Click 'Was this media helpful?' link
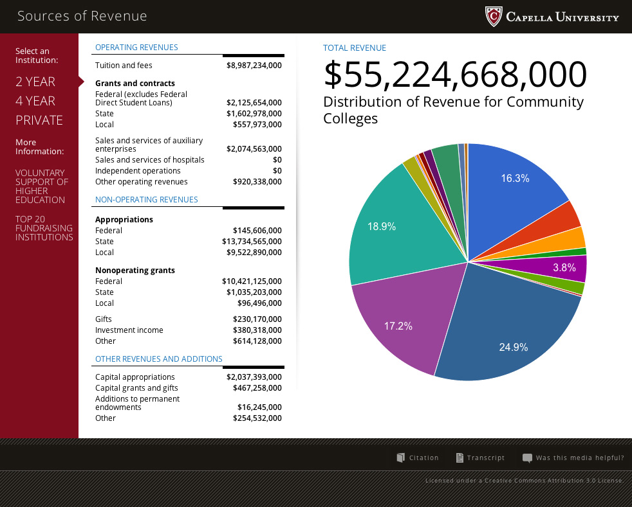This screenshot has height=507, width=632. click(579, 458)
